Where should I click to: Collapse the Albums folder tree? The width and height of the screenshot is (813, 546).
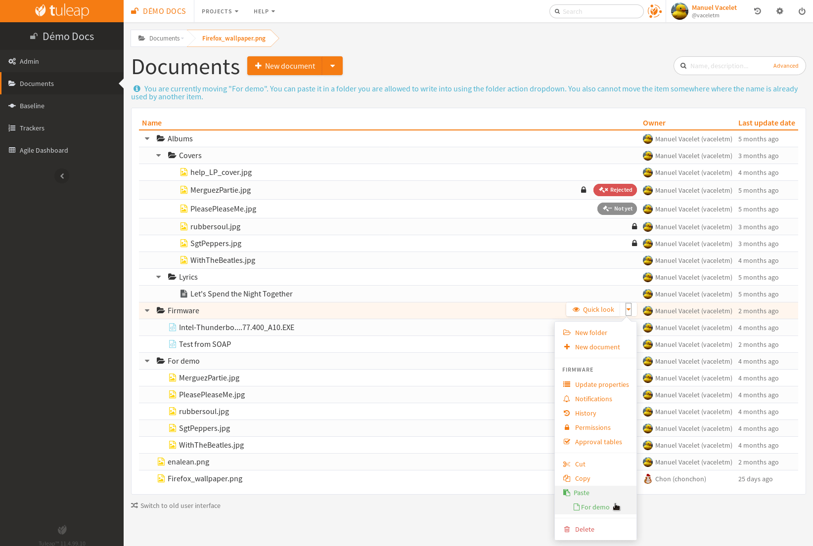[147, 138]
